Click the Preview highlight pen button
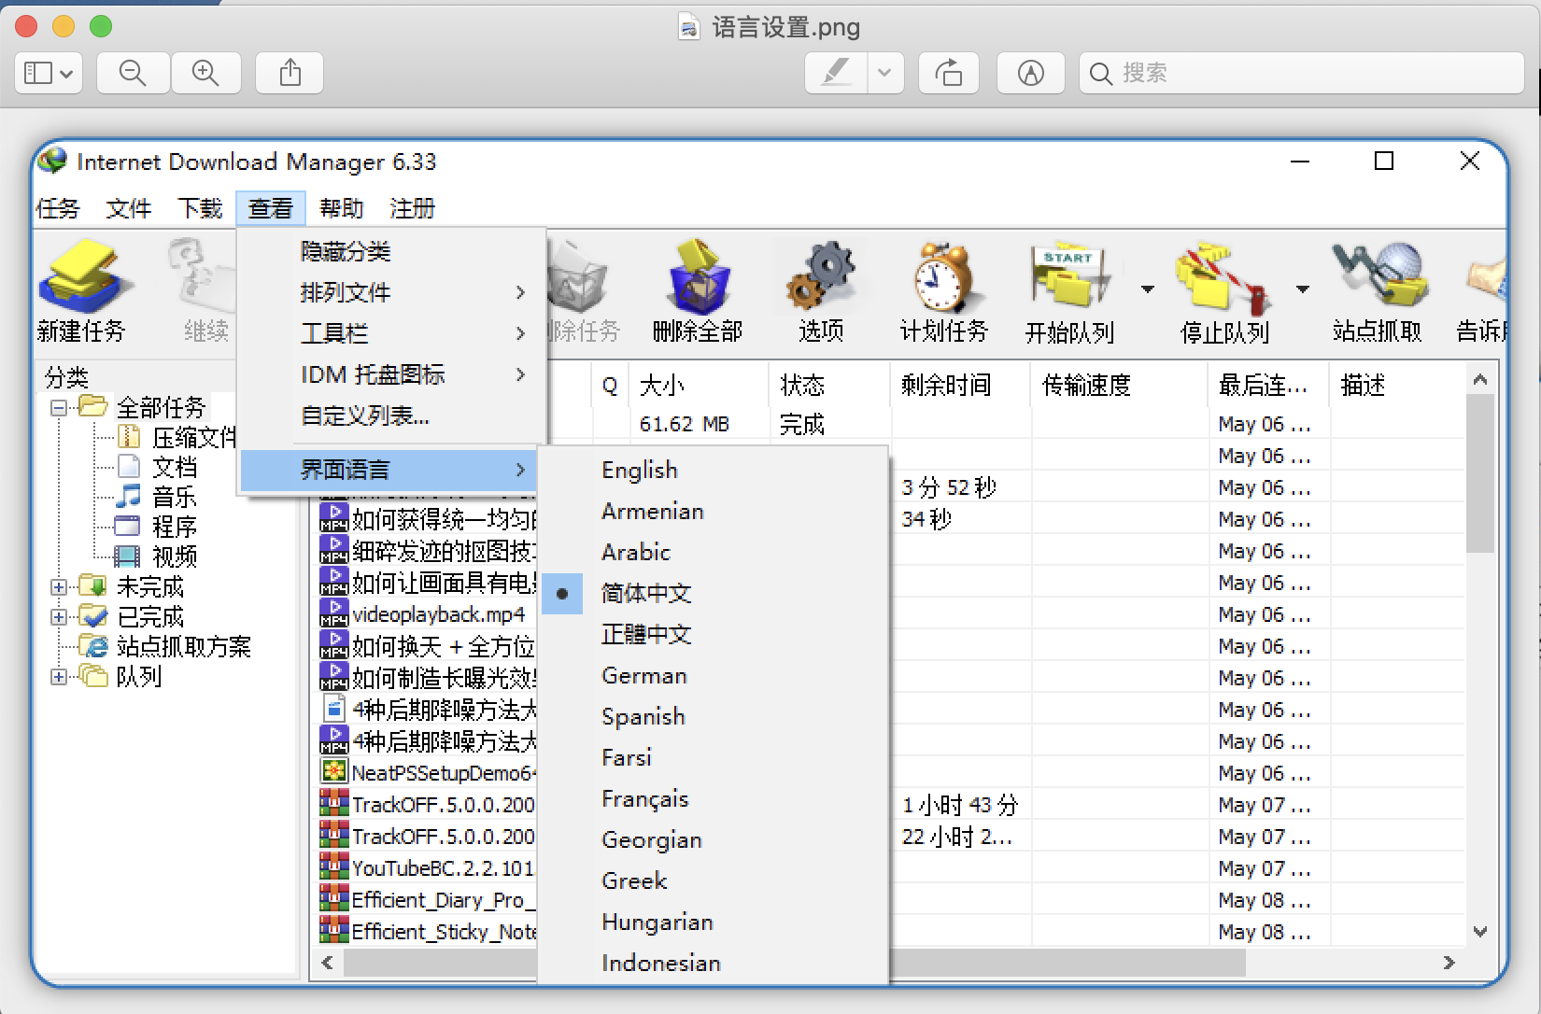 (836, 73)
